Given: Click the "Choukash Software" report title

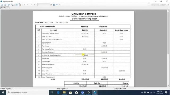Looking at the screenshot, I should (84, 14).
